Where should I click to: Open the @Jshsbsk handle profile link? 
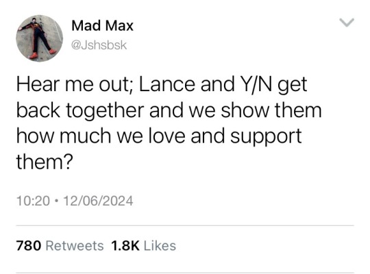pos(99,45)
